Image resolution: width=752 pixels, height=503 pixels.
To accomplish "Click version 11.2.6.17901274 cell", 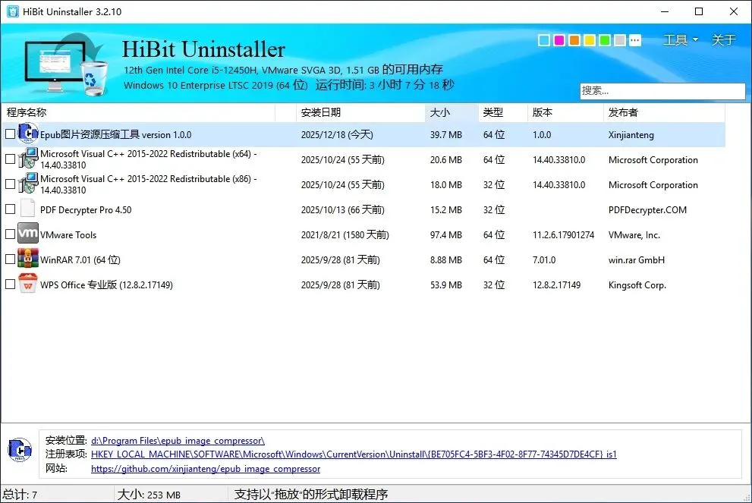I will pyautogui.click(x=564, y=235).
